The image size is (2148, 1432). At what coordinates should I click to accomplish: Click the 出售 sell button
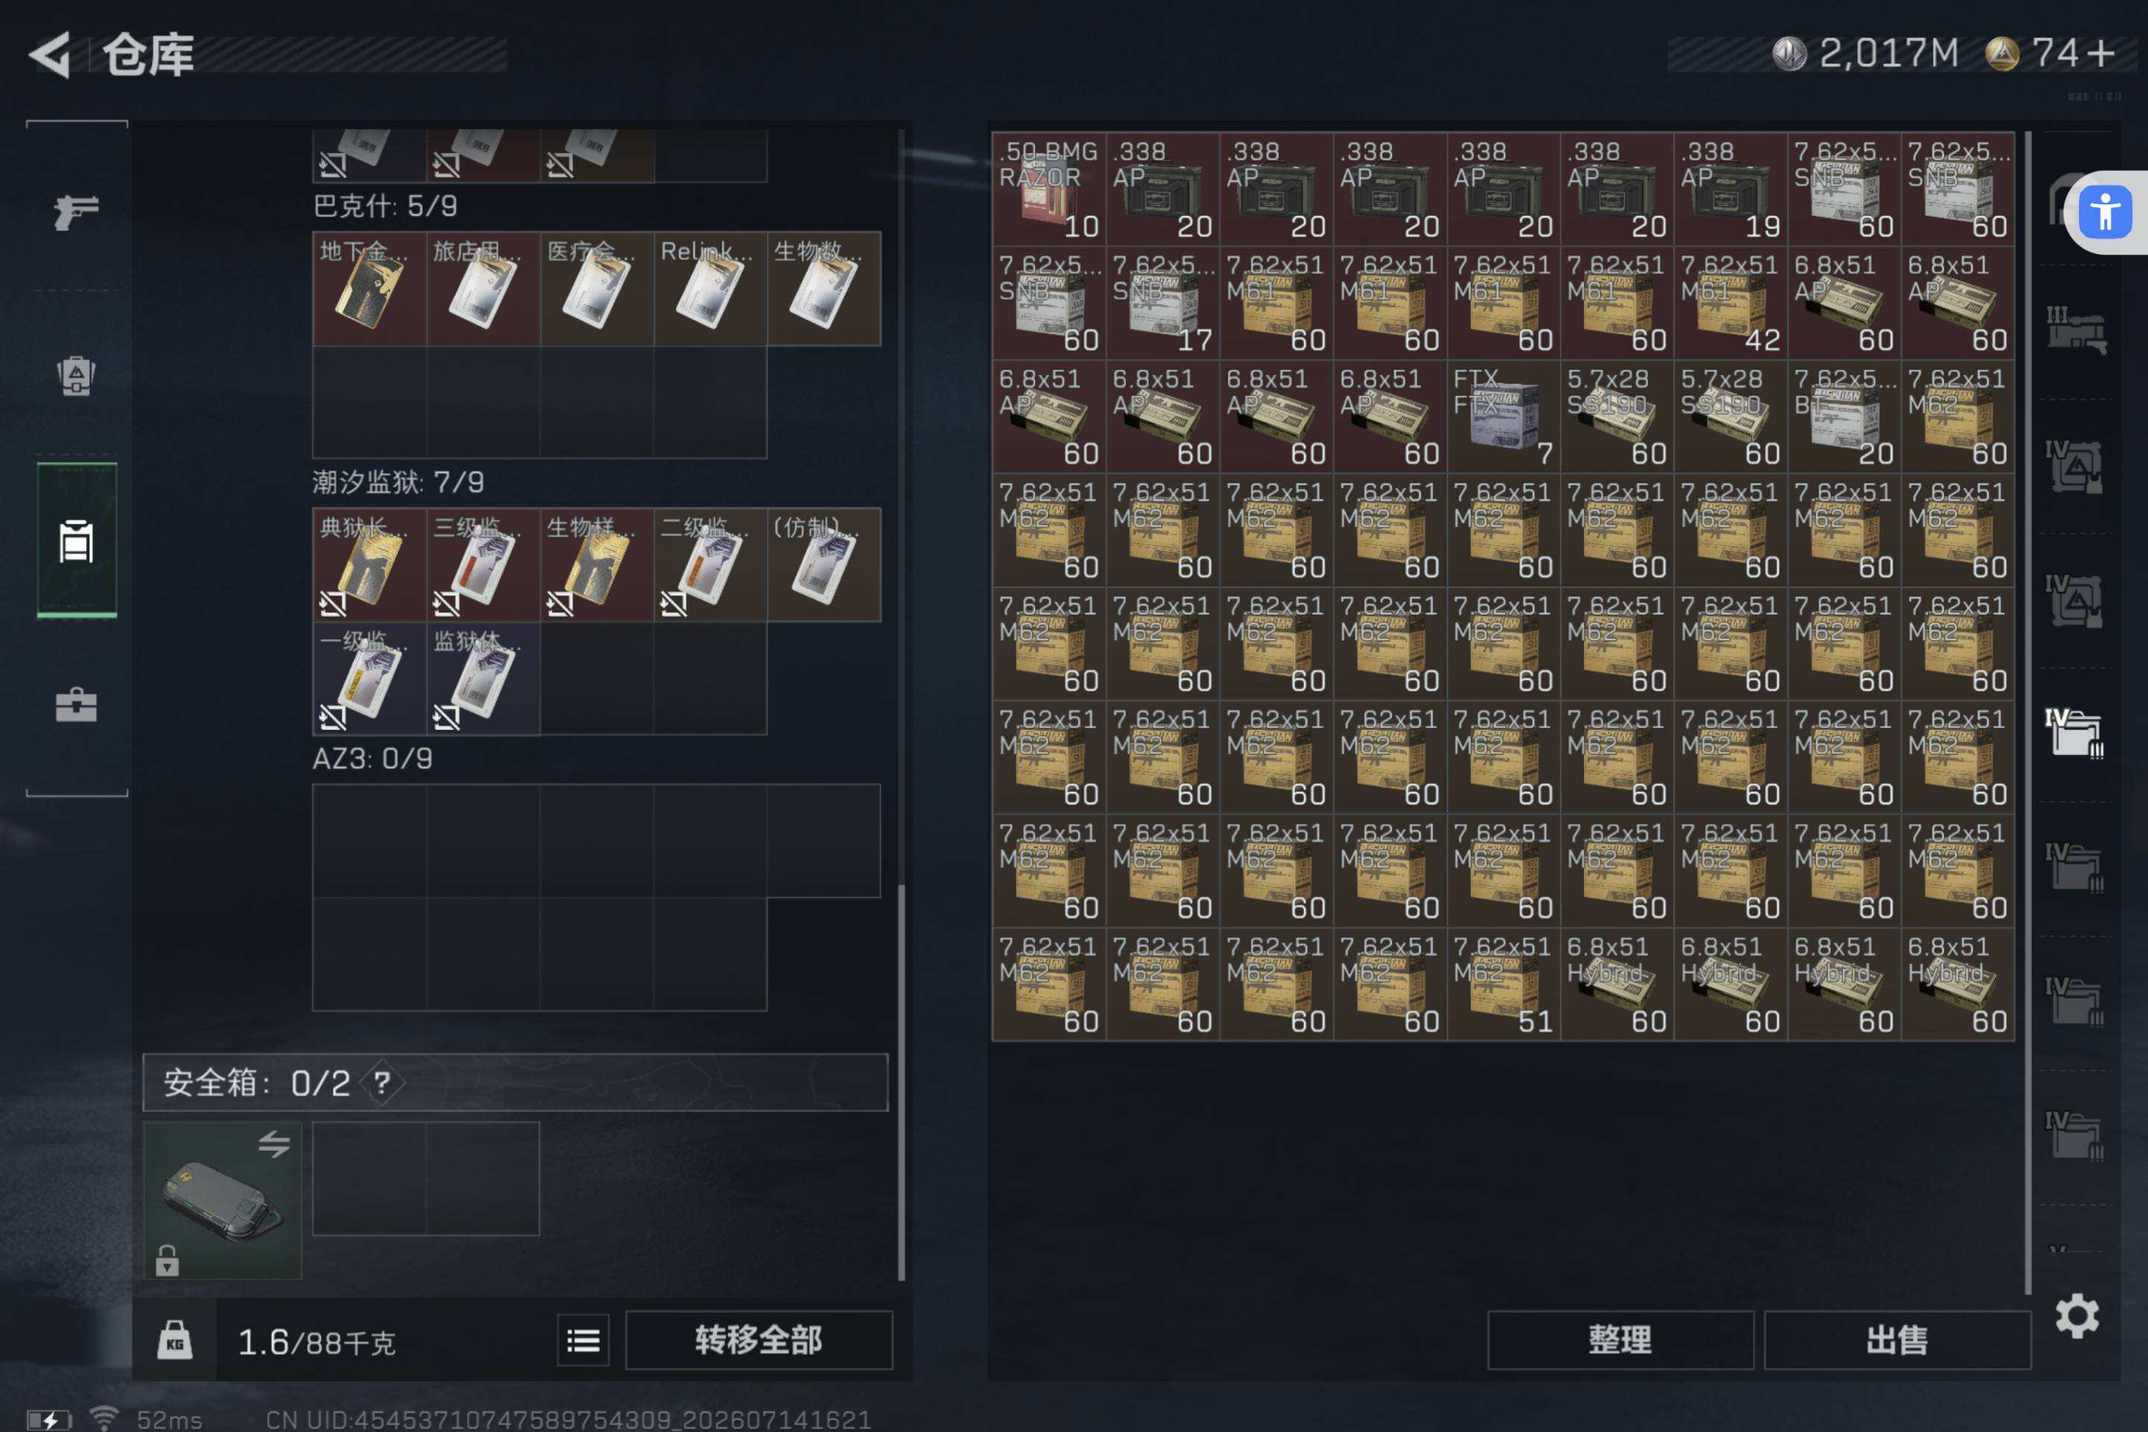(x=1897, y=1340)
